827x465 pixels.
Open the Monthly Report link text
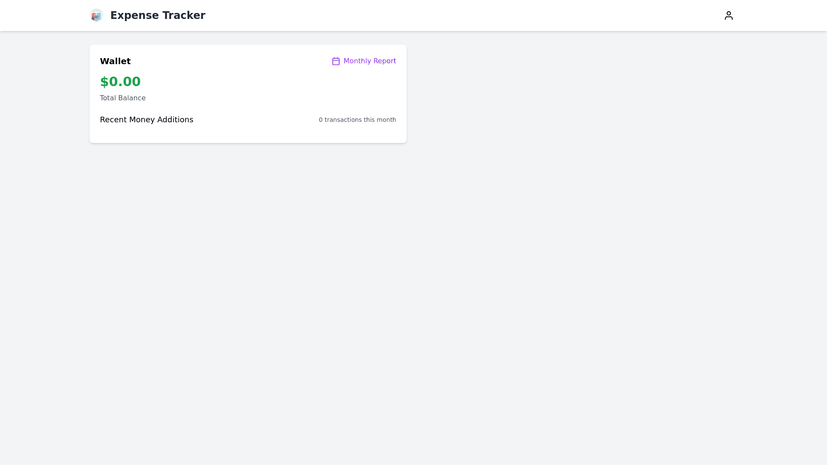(x=369, y=61)
